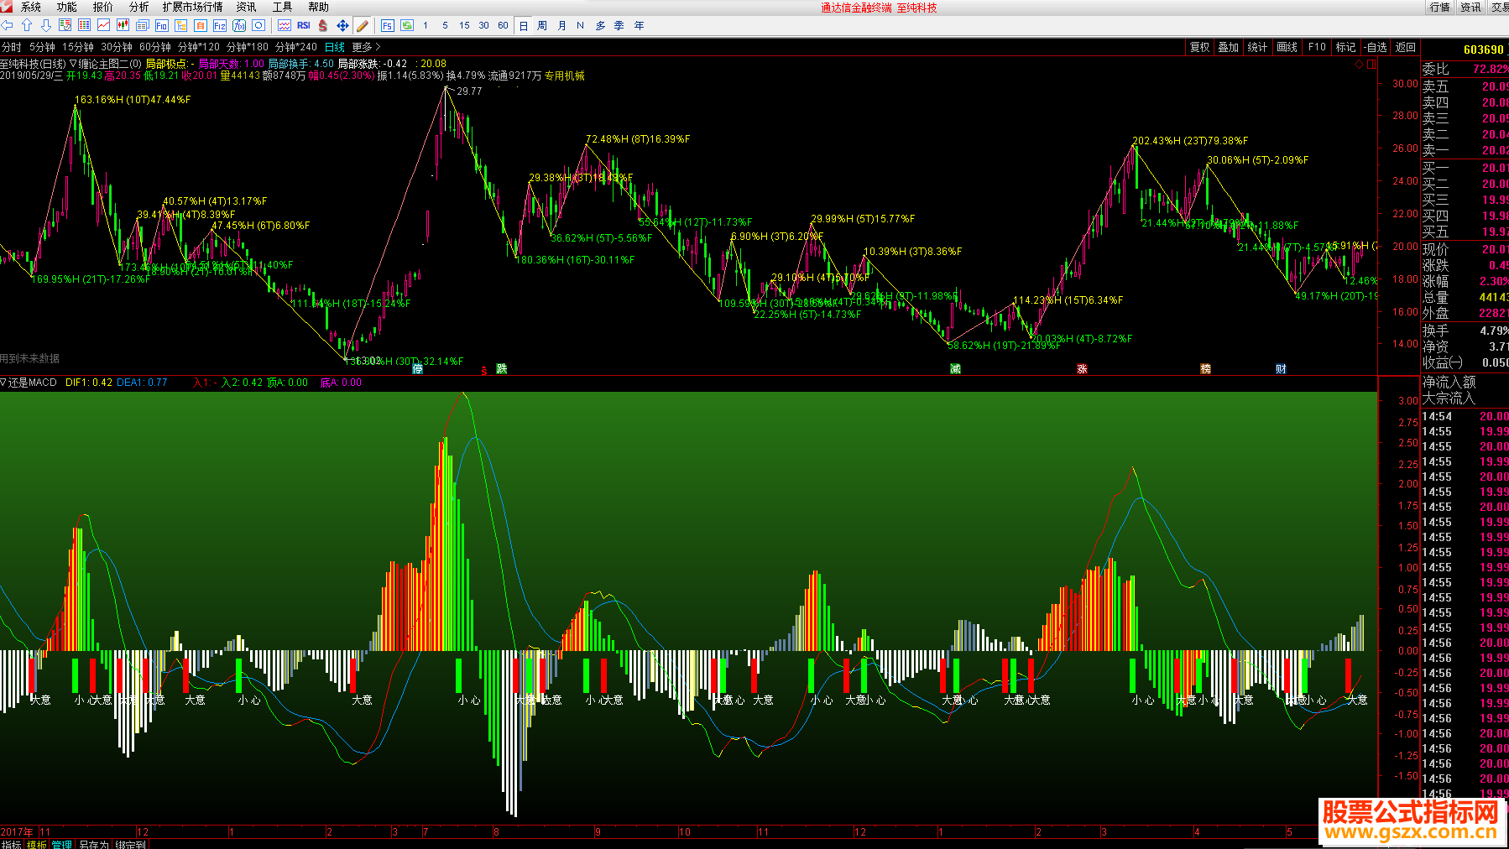The image size is (1509, 849).
Task: Open the 帮助 menu
Action: click(318, 7)
